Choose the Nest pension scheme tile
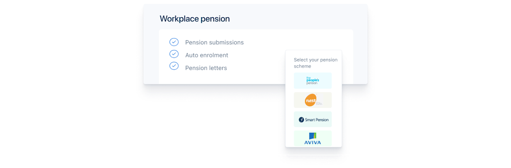 pos(313,100)
